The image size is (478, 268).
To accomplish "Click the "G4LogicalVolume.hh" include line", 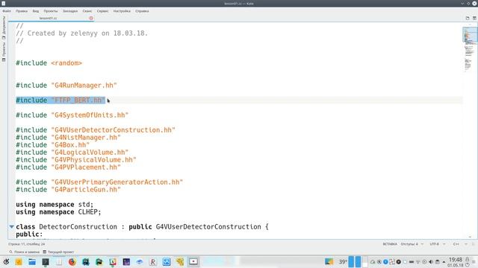I will [x=72, y=152].
